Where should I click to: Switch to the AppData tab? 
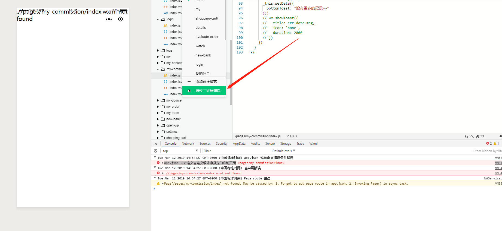[x=239, y=144]
